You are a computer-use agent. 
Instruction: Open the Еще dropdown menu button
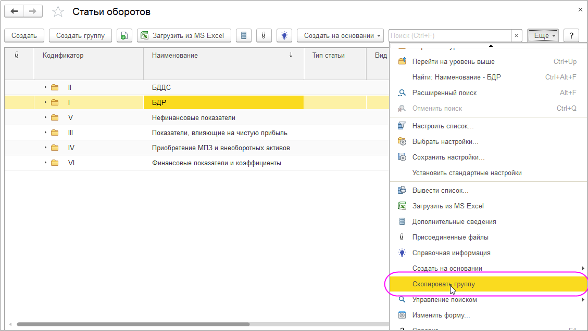543,35
